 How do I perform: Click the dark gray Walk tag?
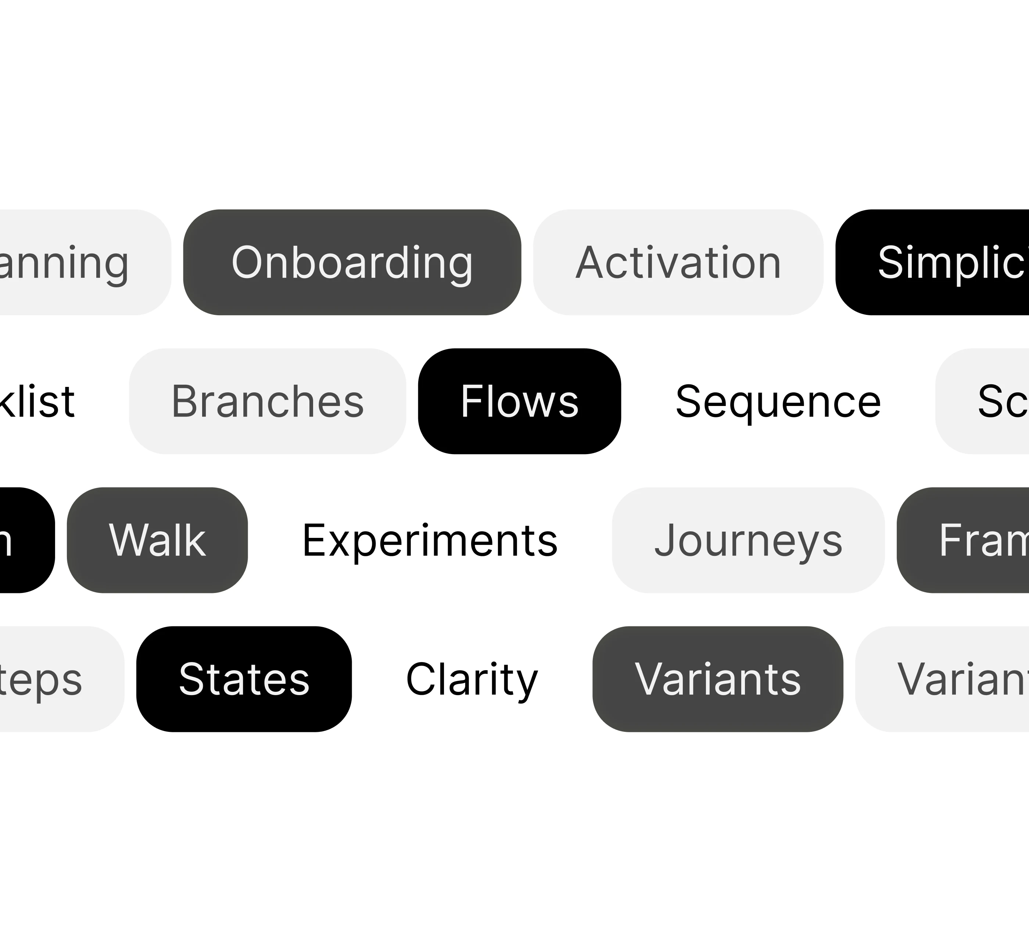pyautogui.click(x=157, y=540)
